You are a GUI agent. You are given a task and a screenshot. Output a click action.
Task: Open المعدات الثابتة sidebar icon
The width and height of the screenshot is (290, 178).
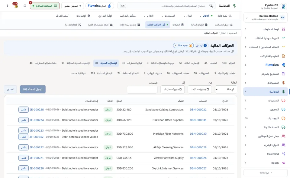coord(283,127)
